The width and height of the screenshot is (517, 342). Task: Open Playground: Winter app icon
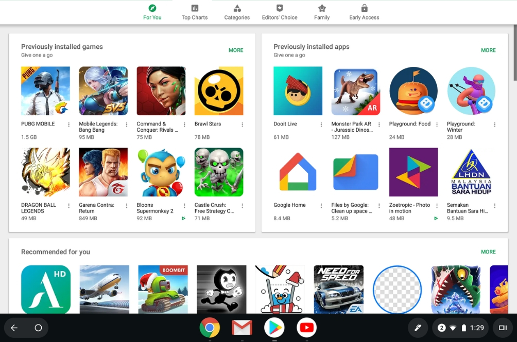tap(472, 91)
